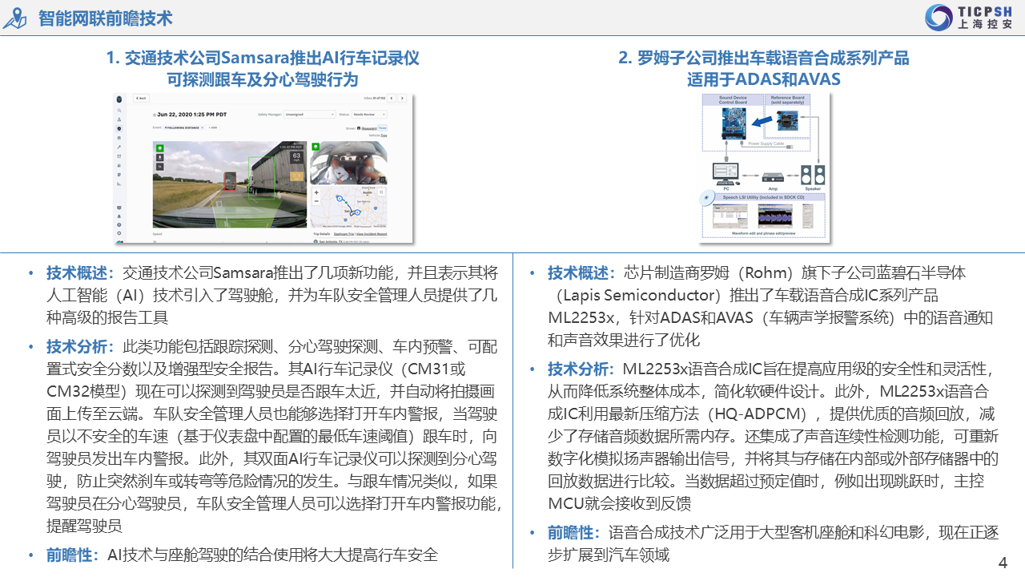Click the Speaker icon in the Rohm diagram
Screen dimensions: 1025x577
(814, 175)
